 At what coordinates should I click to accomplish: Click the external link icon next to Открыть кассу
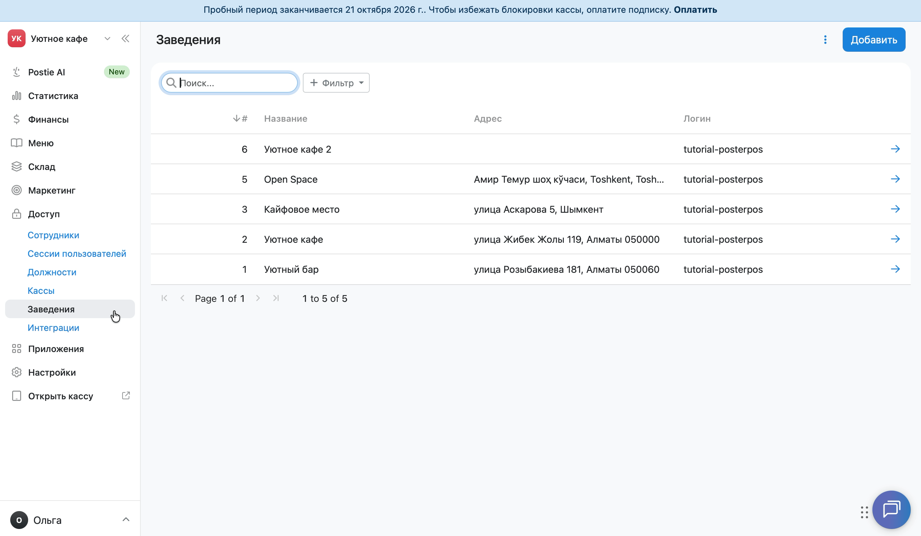pyautogui.click(x=126, y=395)
